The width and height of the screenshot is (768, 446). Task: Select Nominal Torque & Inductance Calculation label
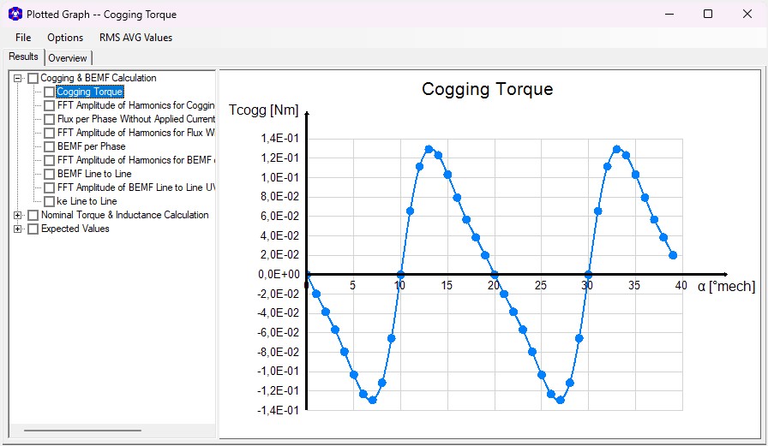point(125,215)
